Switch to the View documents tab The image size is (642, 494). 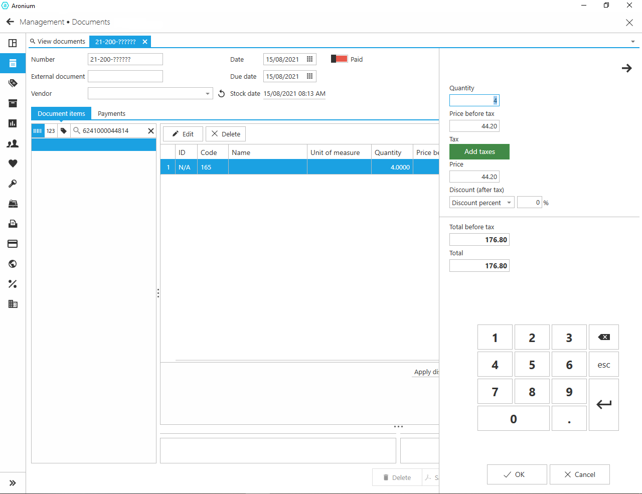[58, 42]
